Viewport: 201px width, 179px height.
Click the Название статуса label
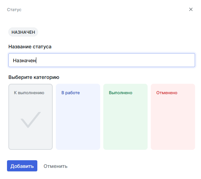[30, 47]
